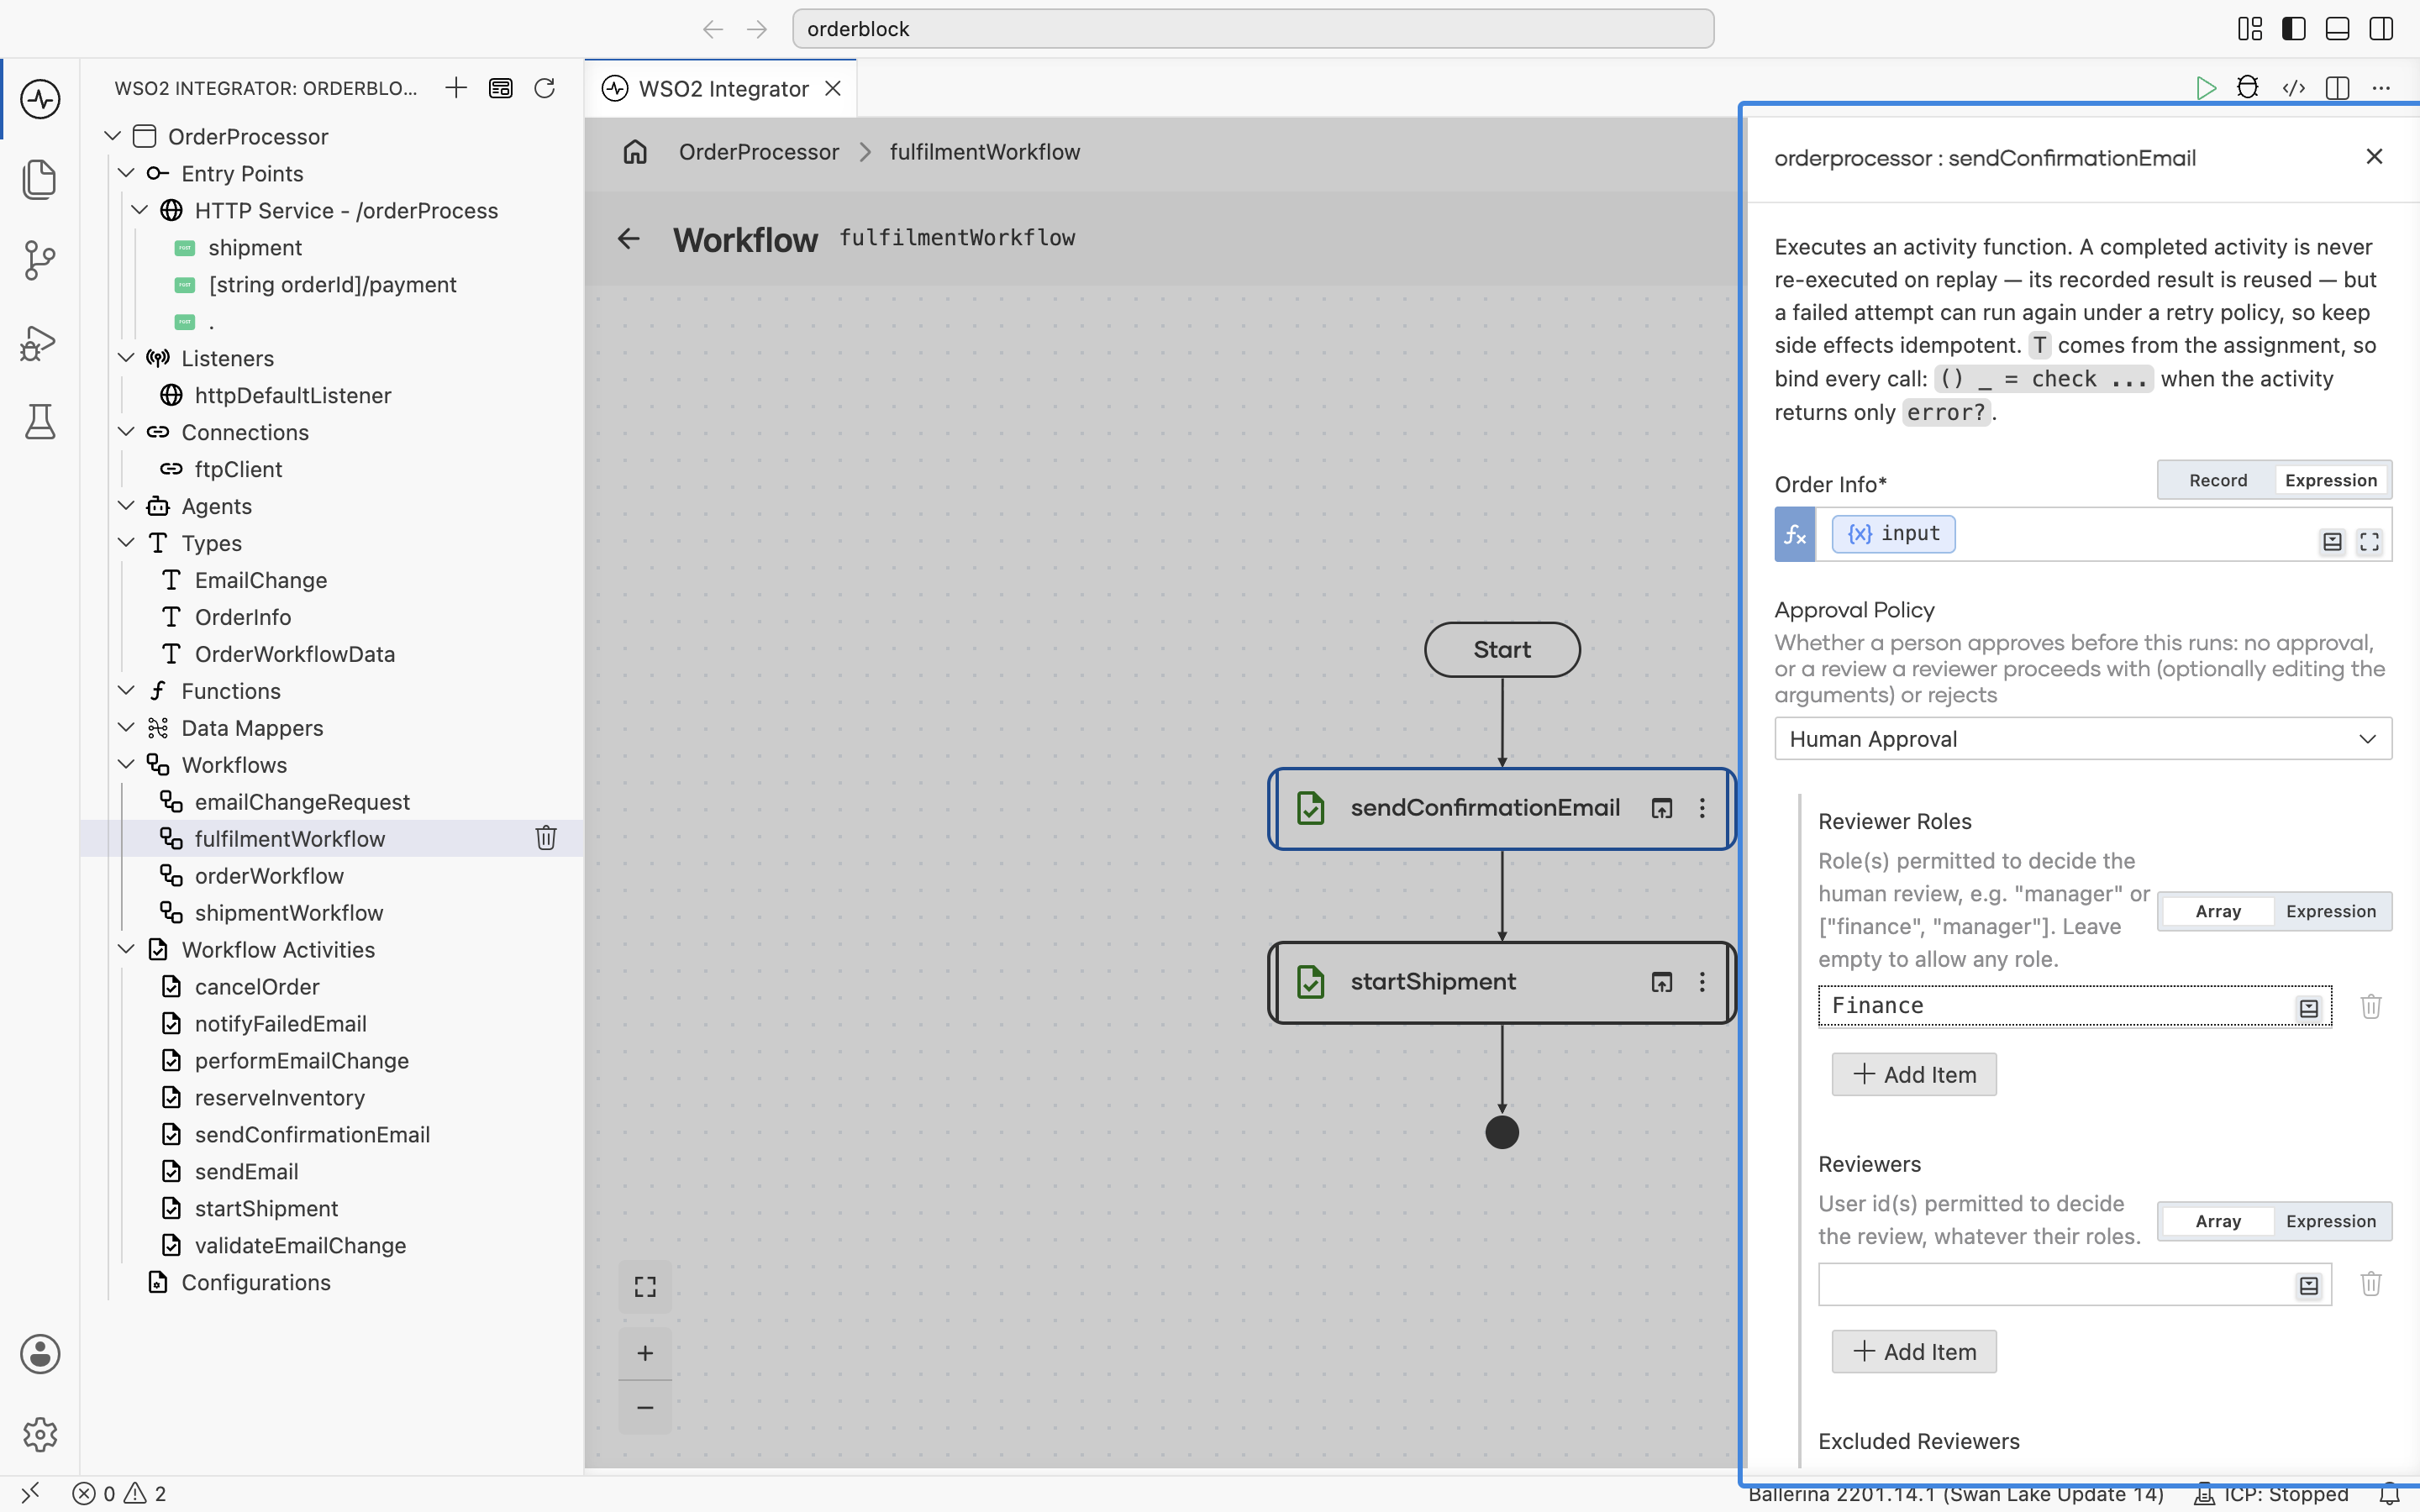Select Array mode for Reviewer Roles
This screenshot has width=2420, height=1512.
click(2218, 911)
